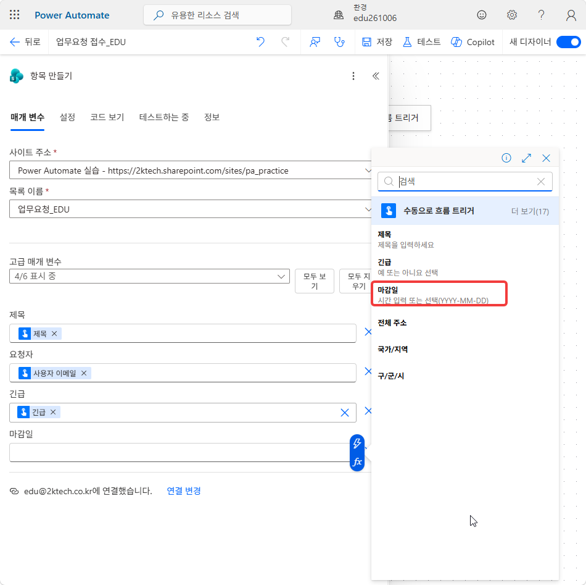Open the account profile icon
586x585 pixels.
[571, 15]
